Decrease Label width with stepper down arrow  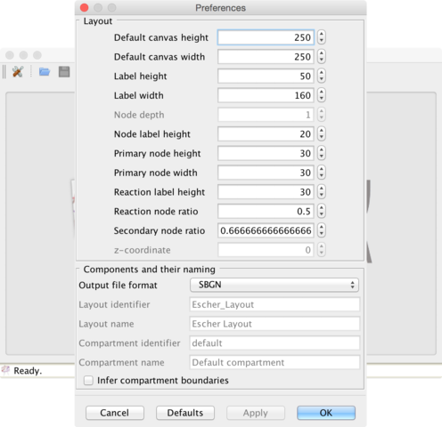[x=322, y=99]
